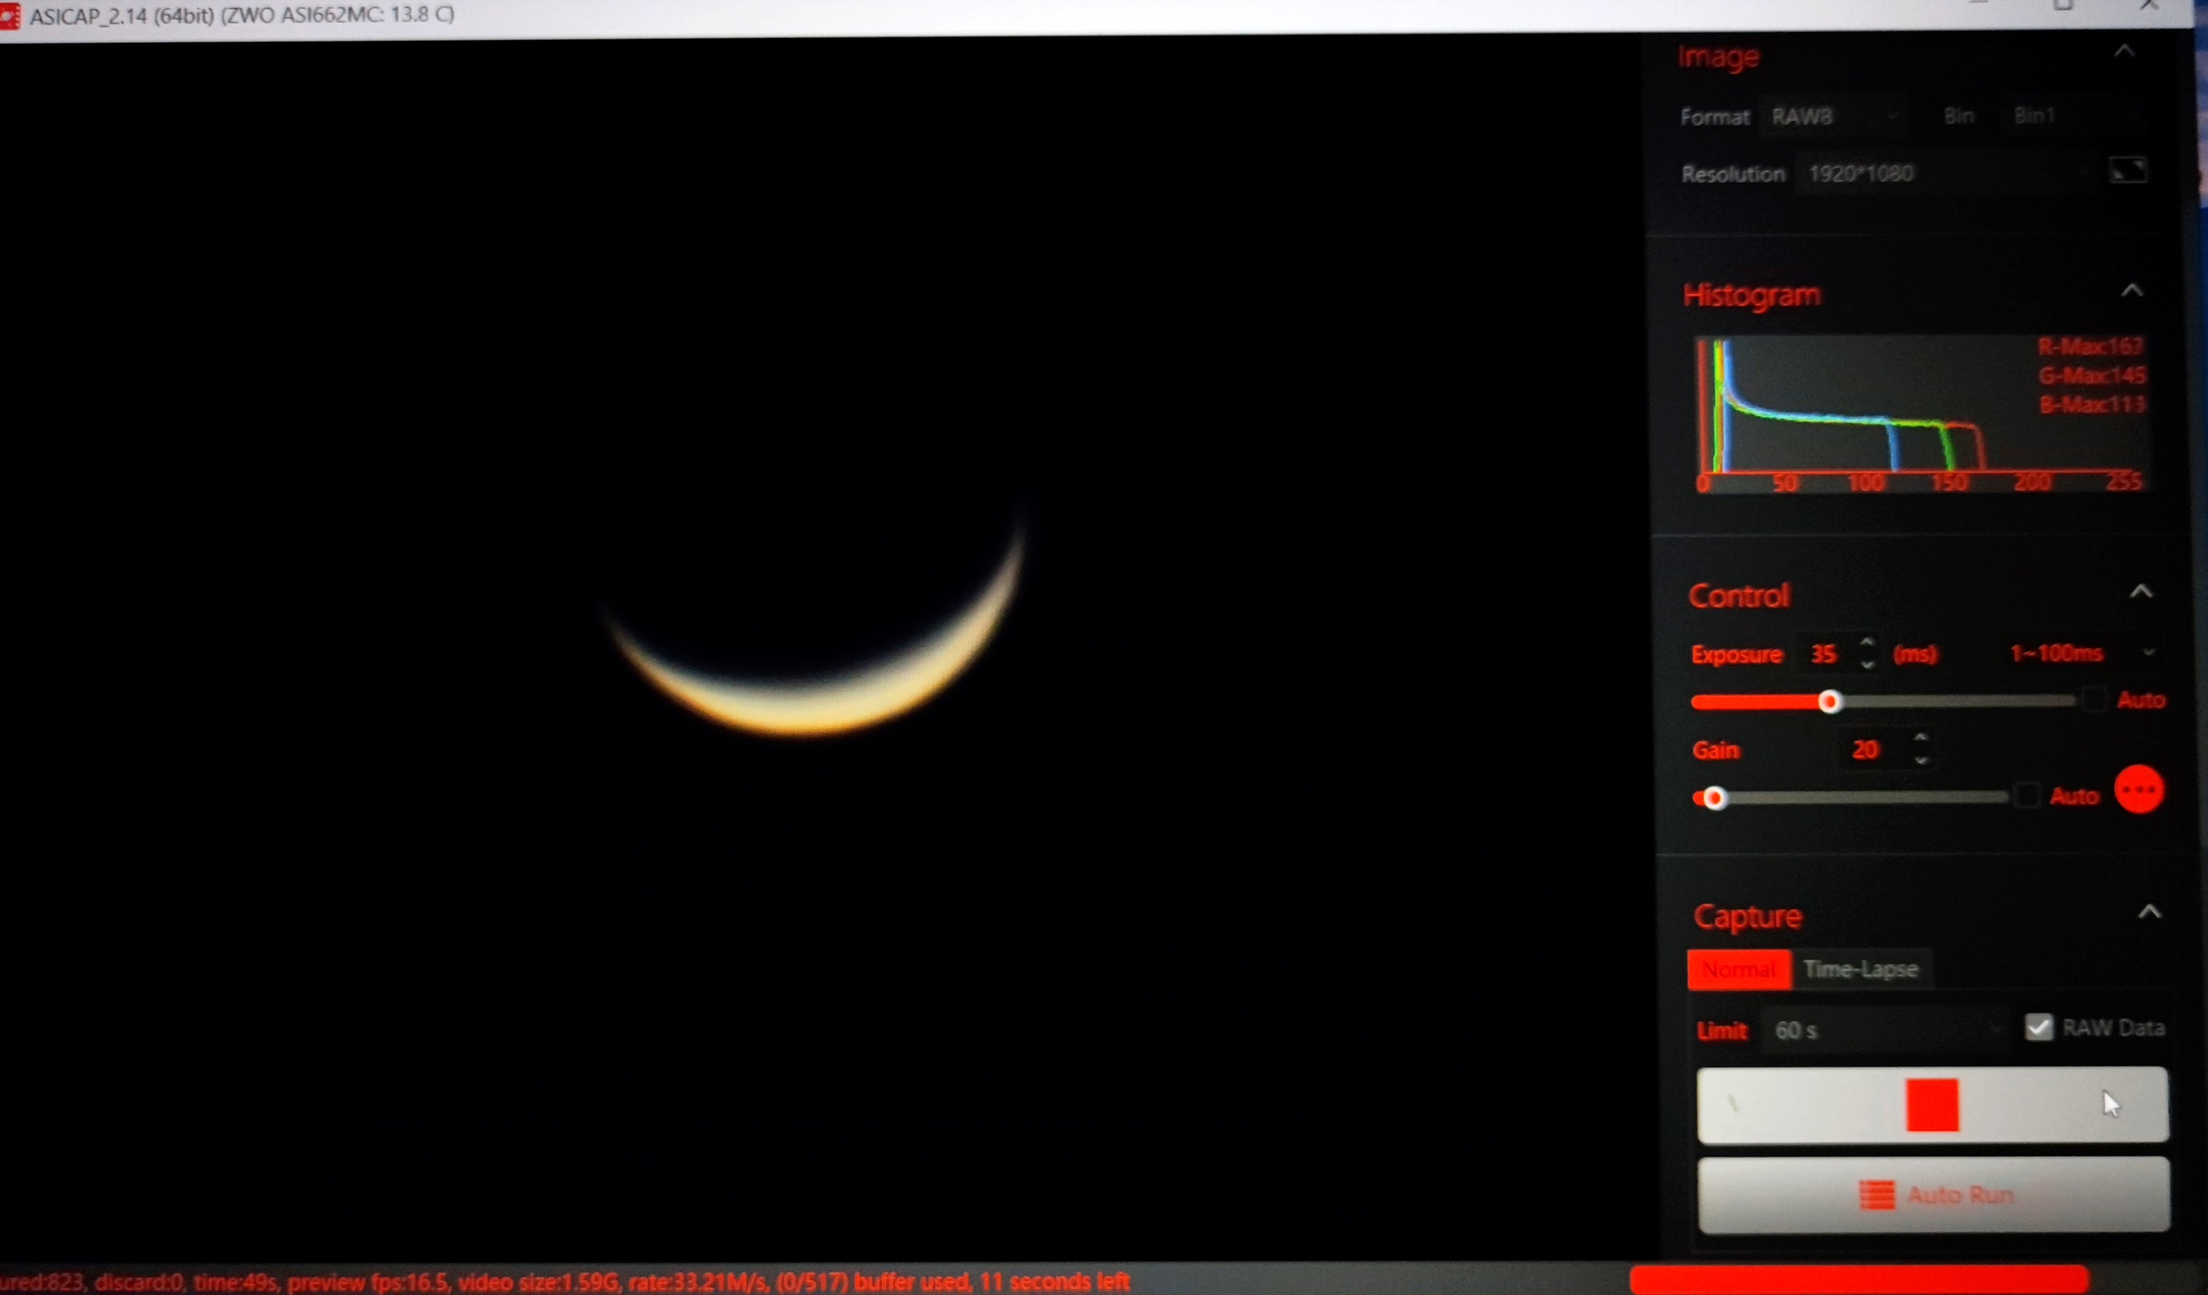The height and width of the screenshot is (1295, 2208).
Task: Select the Normal capture tab
Action: [x=1739, y=969]
